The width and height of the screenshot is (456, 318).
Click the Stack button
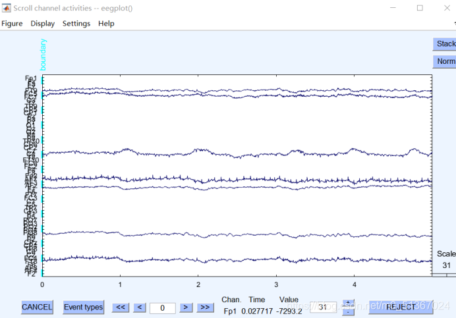pyautogui.click(x=445, y=44)
